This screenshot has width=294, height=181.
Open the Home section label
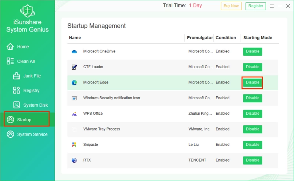click(x=23, y=47)
